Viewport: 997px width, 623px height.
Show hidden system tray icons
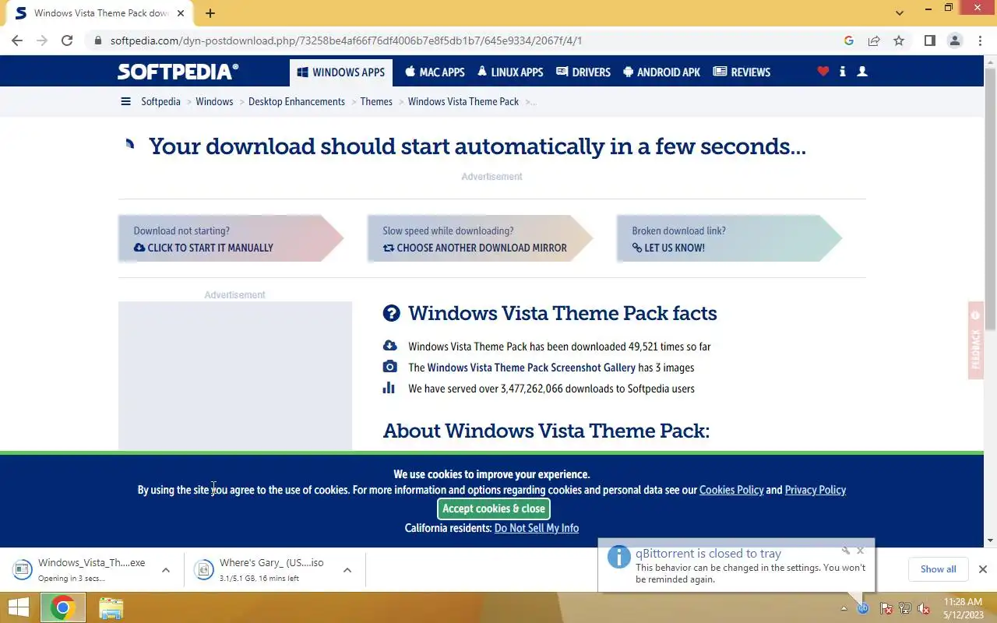(x=844, y=608)
